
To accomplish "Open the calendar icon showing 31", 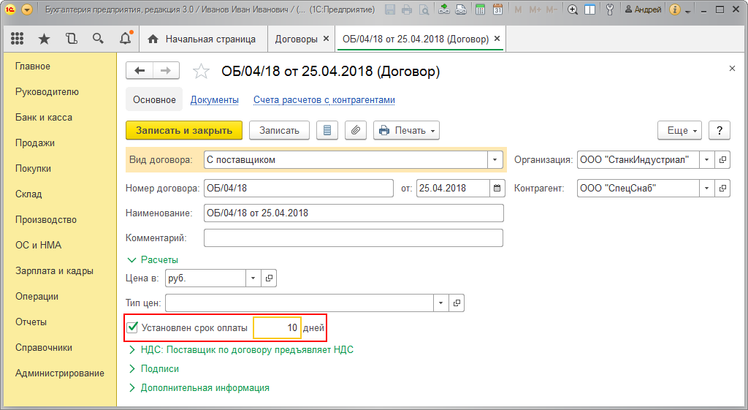I will pyautogui.click(x=497, y=9).
